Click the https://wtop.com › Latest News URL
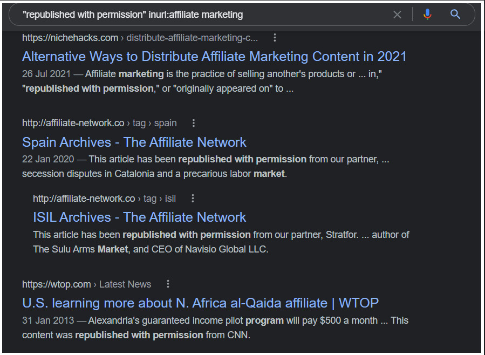This screenshot has width=485, height=355. [x=87, y=284]
